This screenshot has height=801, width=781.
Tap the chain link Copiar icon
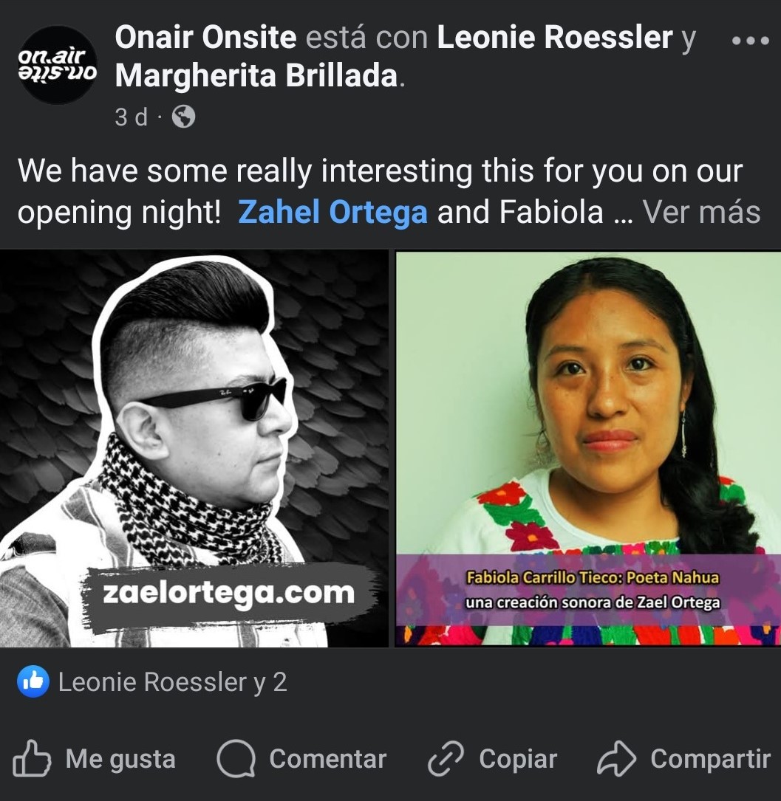pyautogui.click(x=446, y=759)
